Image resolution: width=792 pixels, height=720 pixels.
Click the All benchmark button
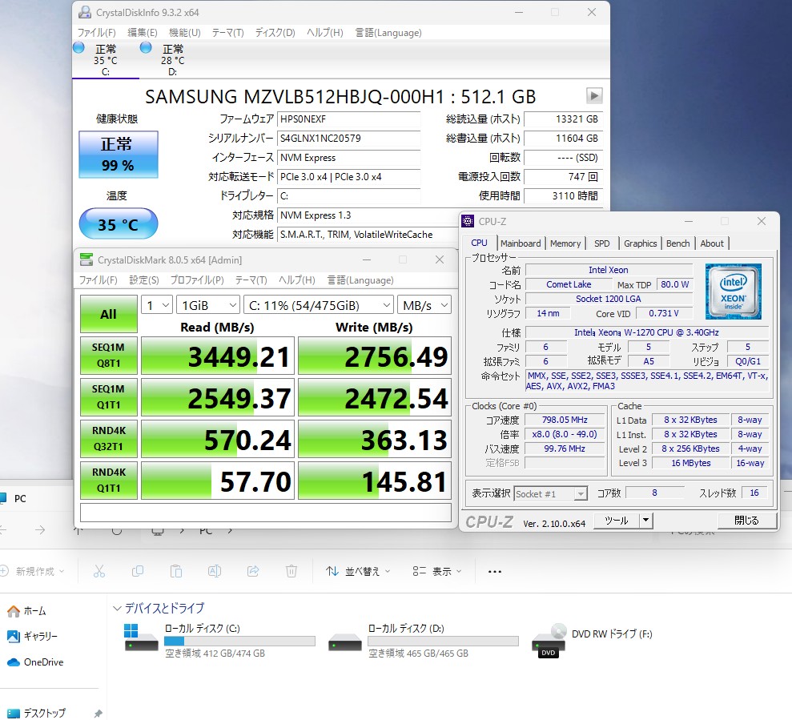pos(109,314)
